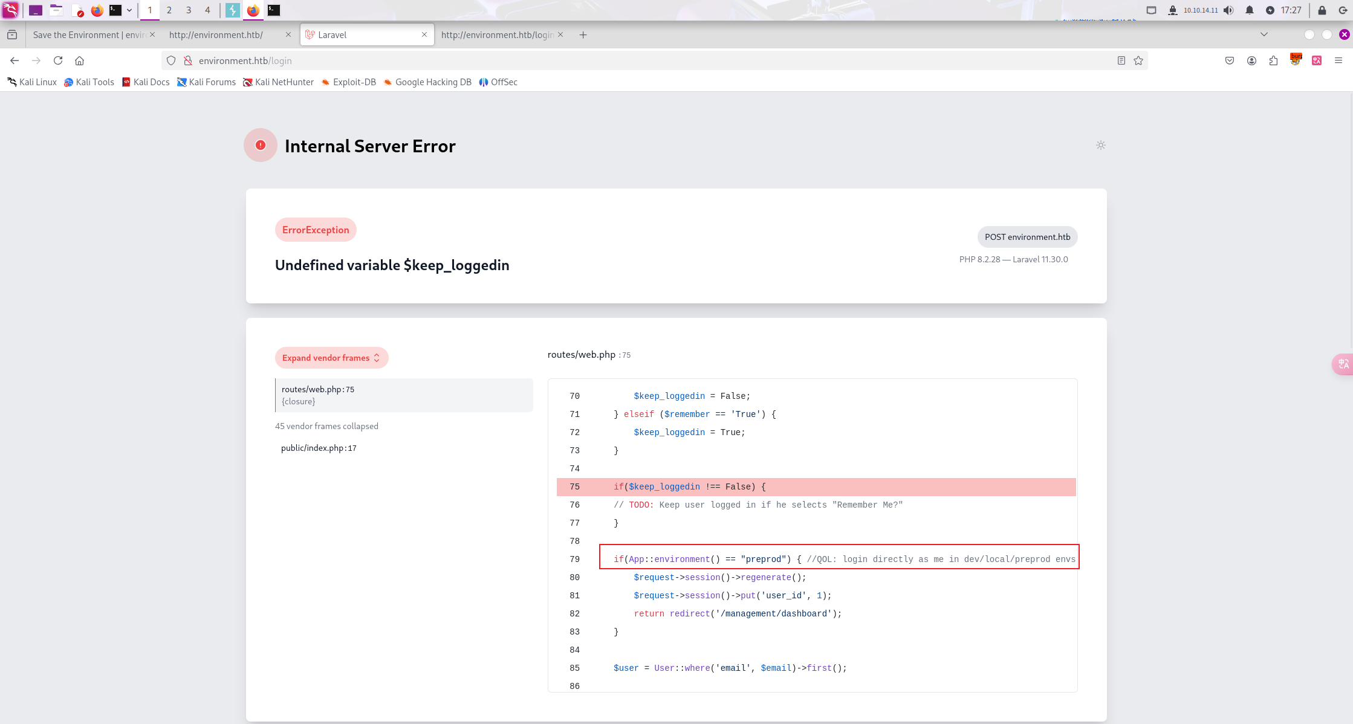Close the Laravel tab
The width and height of the screenshot is (1353, 724).
(424, 35)
